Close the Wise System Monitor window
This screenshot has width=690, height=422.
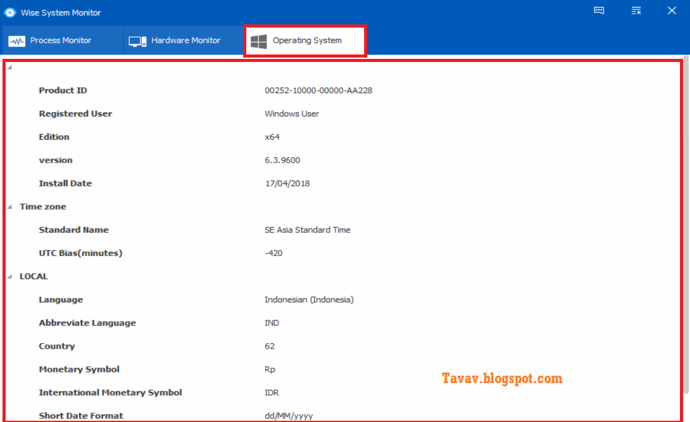(x=672, y=11)
